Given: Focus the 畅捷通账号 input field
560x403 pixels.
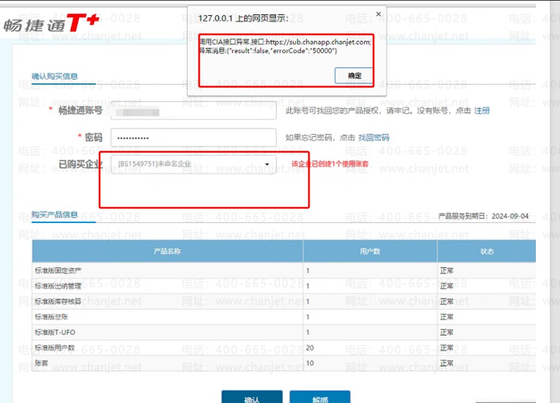Looking at the screenshot, I should click(193, 111).
